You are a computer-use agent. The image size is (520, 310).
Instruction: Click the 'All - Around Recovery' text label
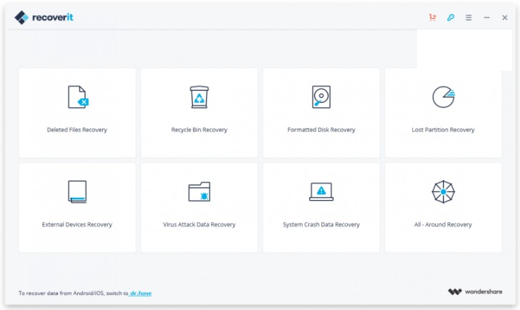pos(443,224)
